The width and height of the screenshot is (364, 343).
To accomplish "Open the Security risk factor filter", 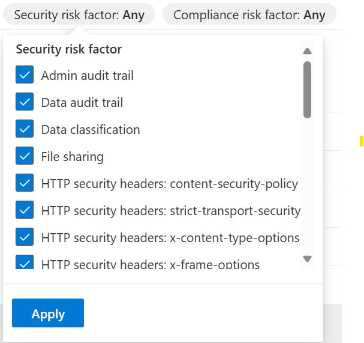I will [x=79, y=15].
